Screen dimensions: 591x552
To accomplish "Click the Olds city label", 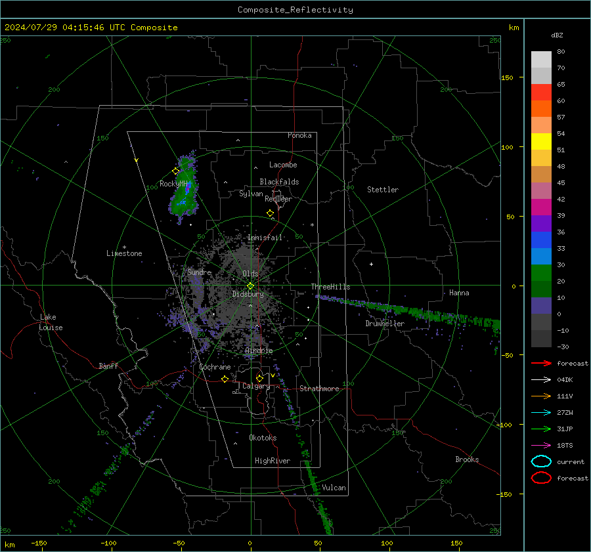I will 250,274.
